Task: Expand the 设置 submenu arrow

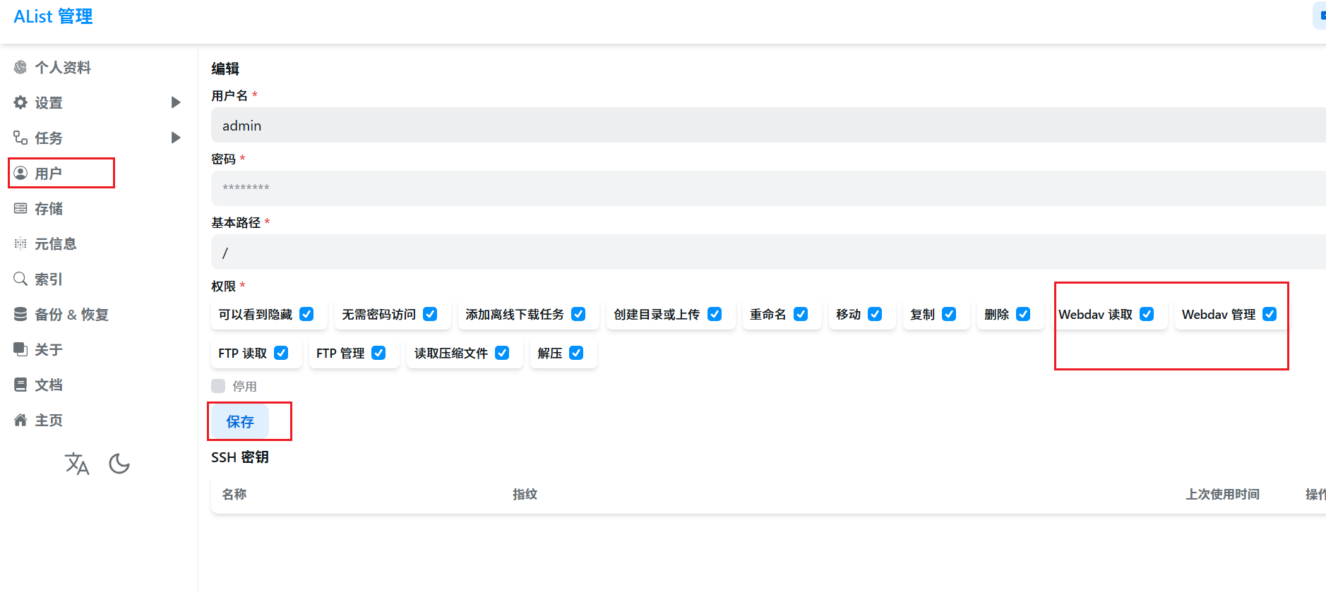Action: (x=176, y=102)
